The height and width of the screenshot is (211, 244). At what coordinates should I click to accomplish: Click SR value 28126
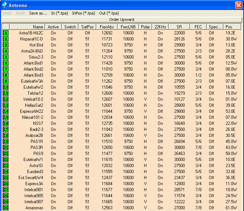179,39
